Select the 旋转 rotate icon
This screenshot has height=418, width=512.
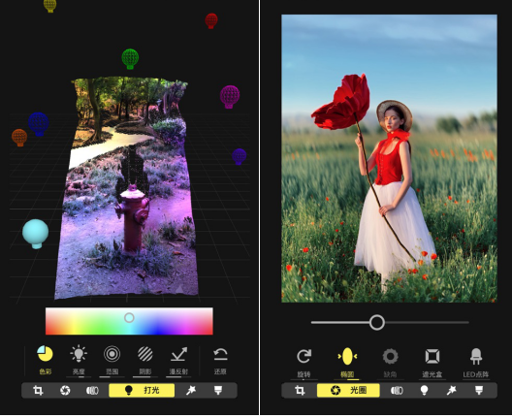304,356
